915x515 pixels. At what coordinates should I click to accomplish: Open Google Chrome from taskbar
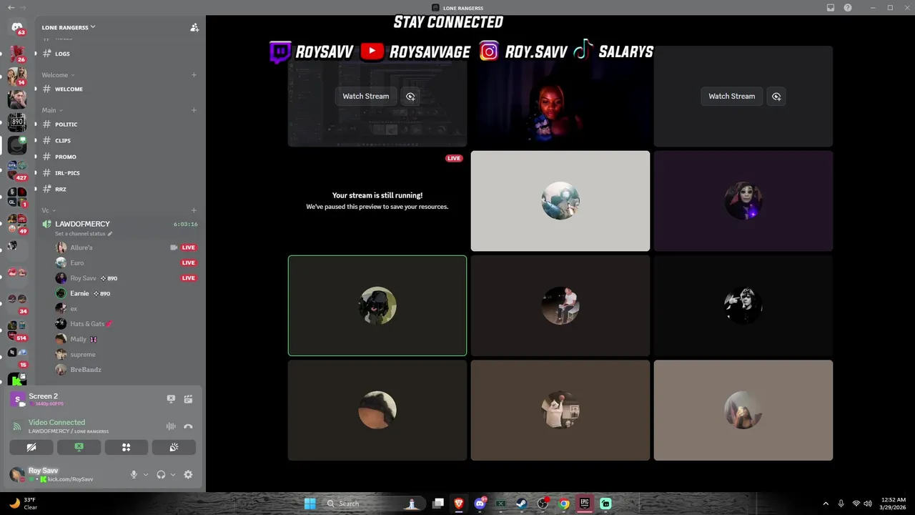[x=564, y=504]
